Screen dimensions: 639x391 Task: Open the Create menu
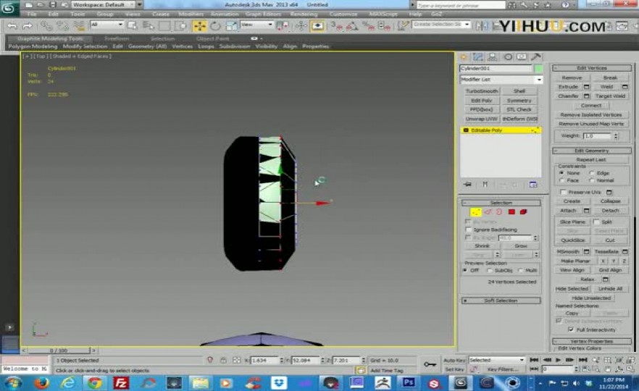click(x=161, y=14)
